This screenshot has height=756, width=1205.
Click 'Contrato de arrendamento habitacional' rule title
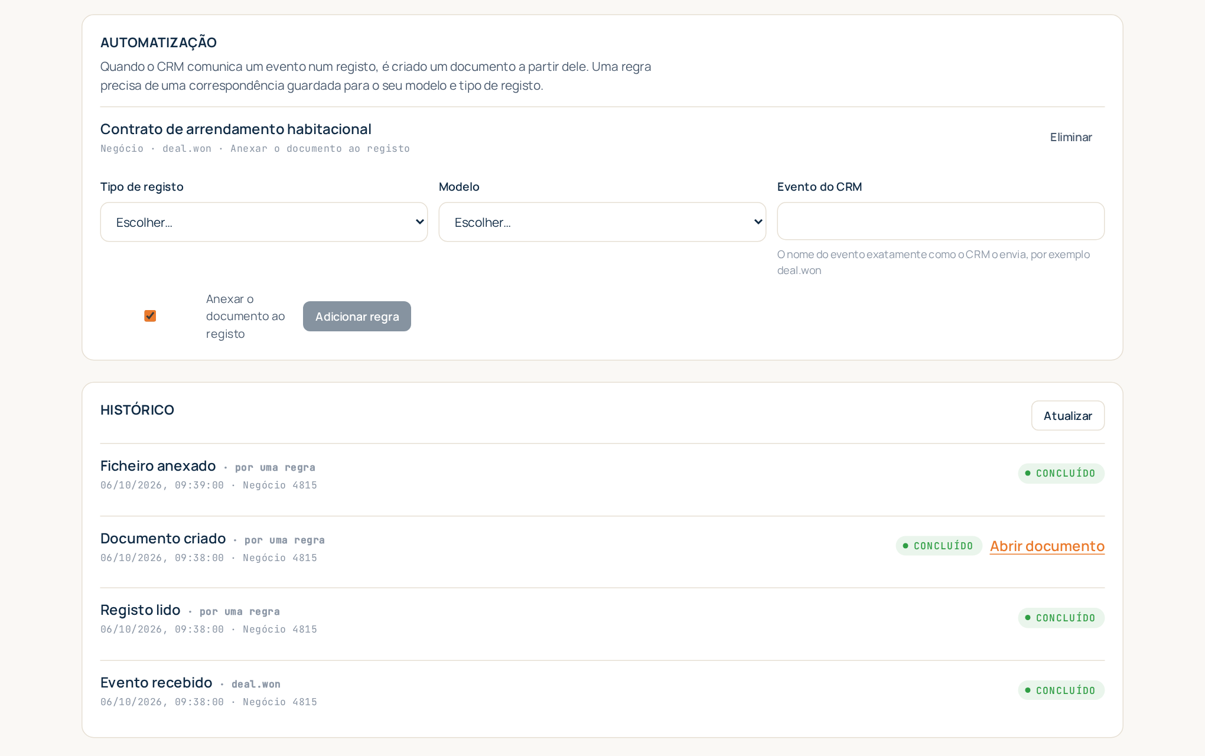tap(236, 129)
